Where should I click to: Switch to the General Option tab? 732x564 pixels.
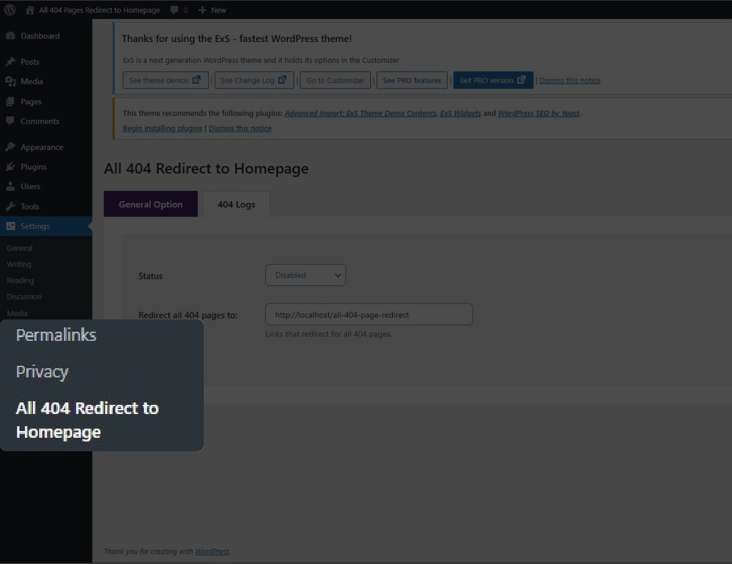(x=151, y=204)
